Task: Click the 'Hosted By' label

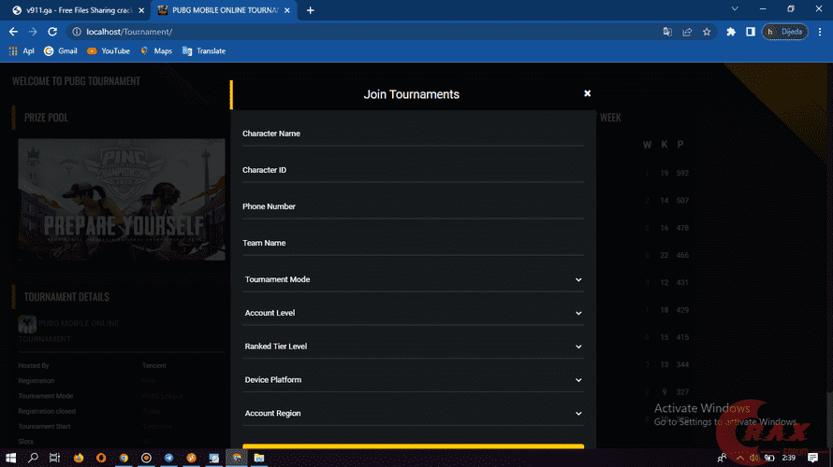Action: (x=34, y=366)
